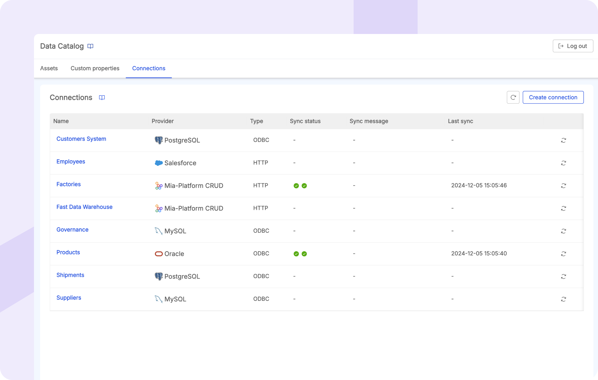Click the Mia-Platform CRUD icon for Factories
Screen dimensions: 598x380
[158, 185]
